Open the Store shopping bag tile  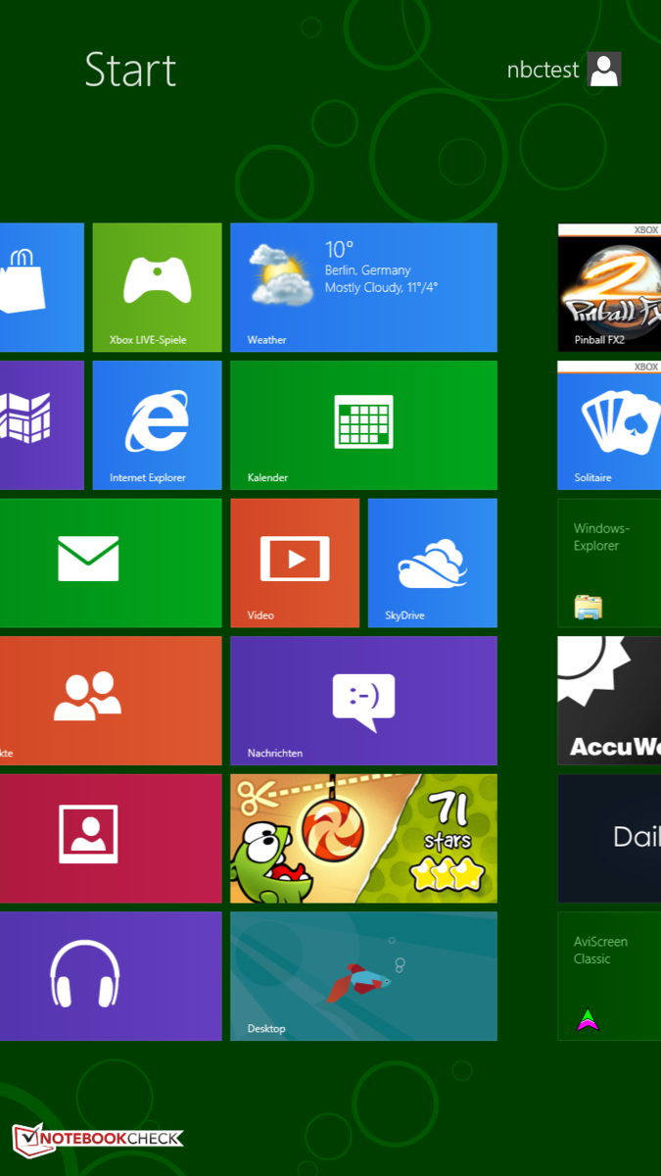coord(39,287)
